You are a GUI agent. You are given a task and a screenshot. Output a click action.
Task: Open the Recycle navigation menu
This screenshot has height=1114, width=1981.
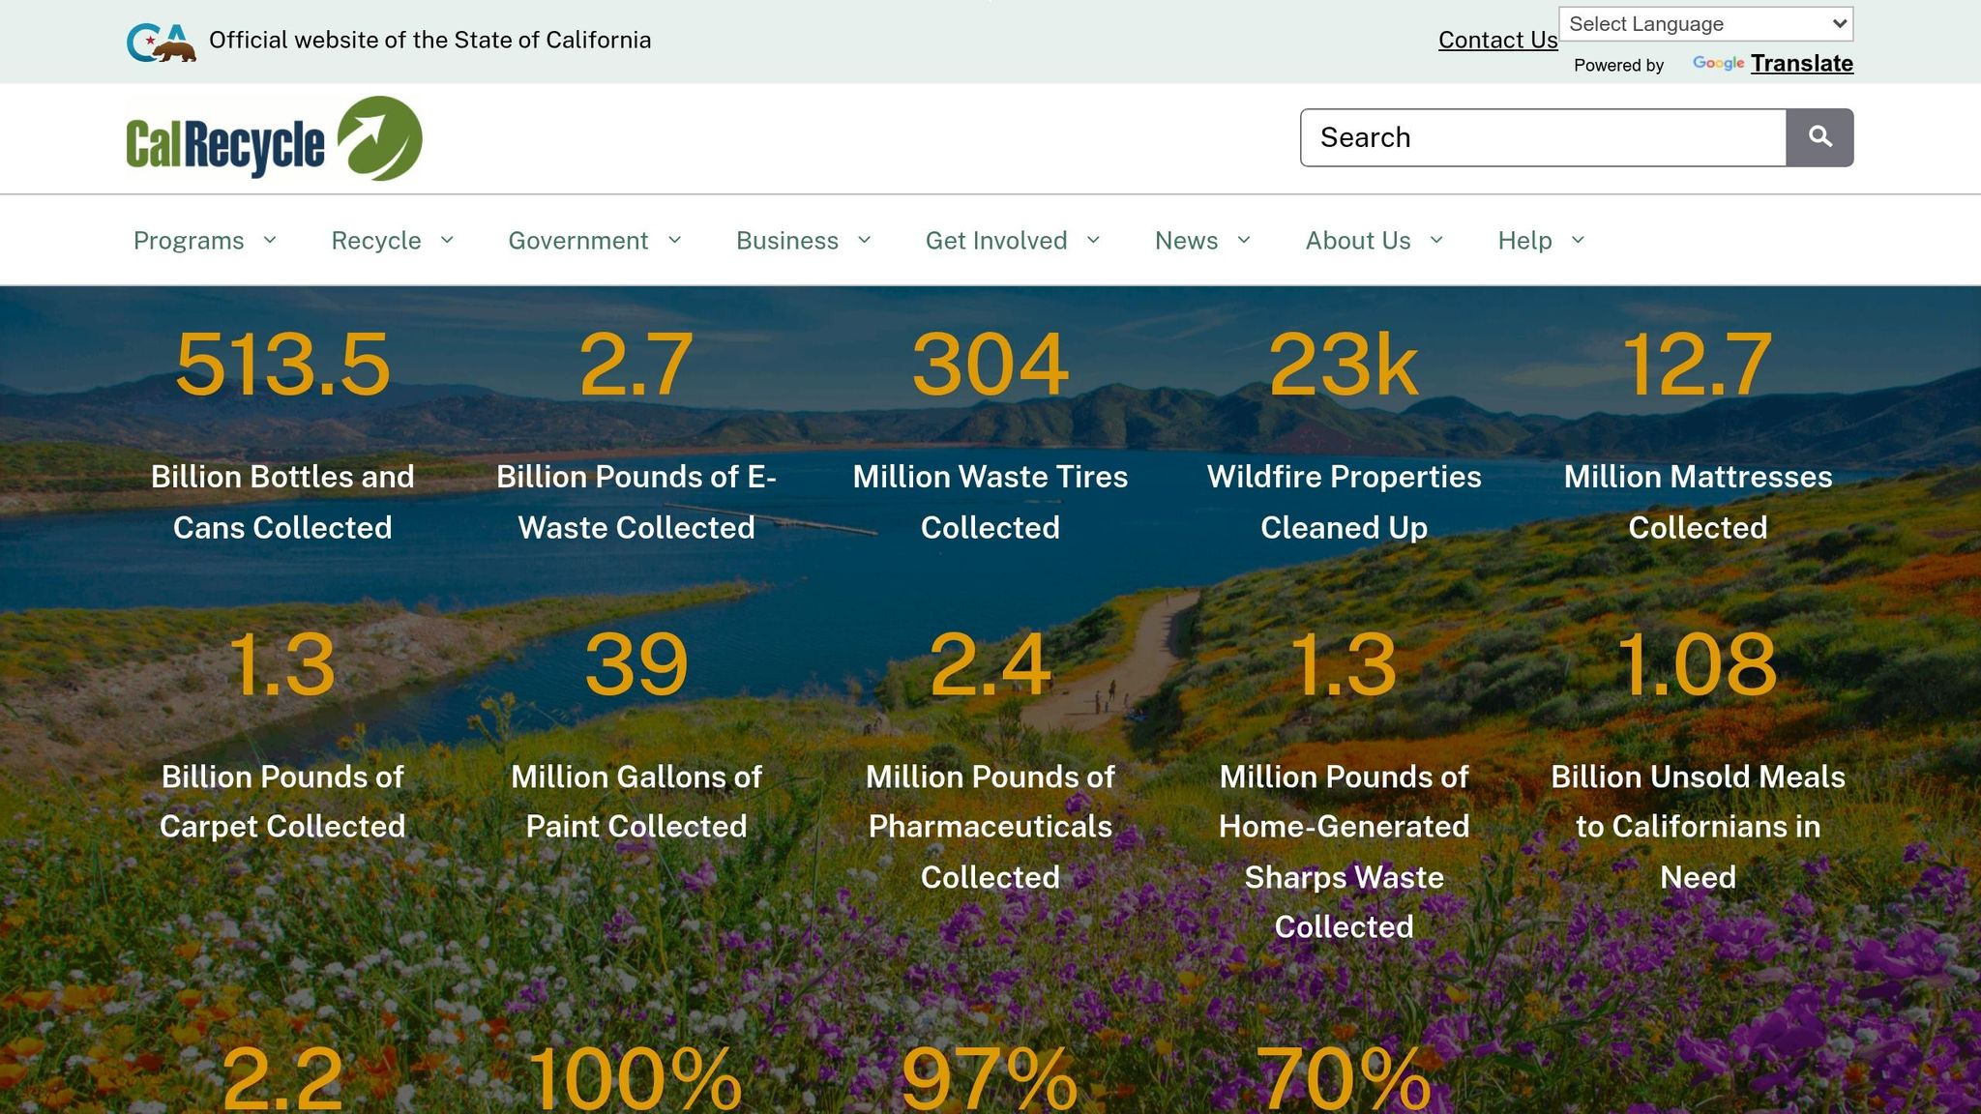[376, 241]
